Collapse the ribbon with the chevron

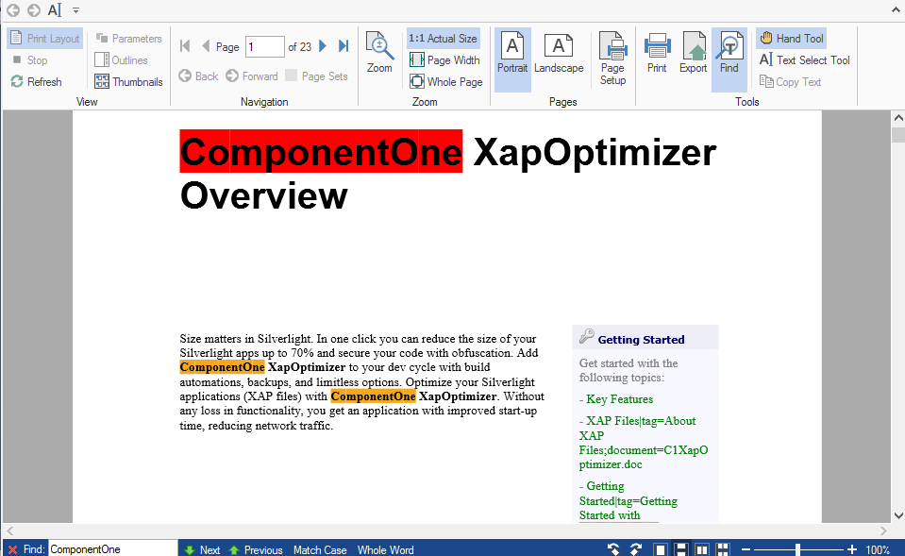pyautogui.click(x=894, y=9)
